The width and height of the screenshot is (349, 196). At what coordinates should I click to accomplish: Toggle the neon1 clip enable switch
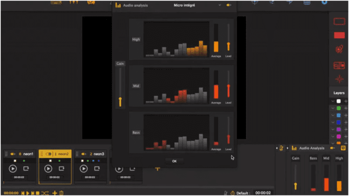(13, 154)
